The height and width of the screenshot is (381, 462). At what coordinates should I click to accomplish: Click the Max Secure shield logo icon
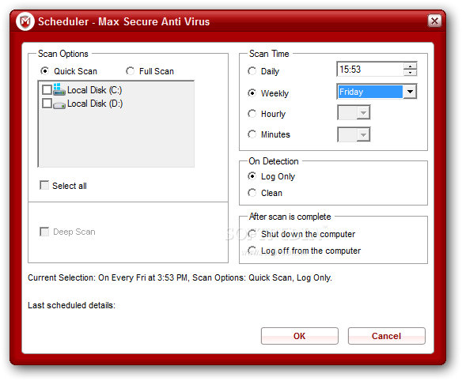25,21
